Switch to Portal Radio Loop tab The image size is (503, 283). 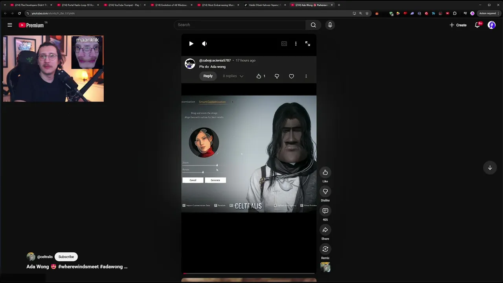[x=78, y=5]
